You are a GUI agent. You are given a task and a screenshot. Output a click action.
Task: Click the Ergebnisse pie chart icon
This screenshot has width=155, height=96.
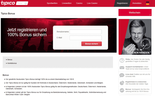point(122,83)
